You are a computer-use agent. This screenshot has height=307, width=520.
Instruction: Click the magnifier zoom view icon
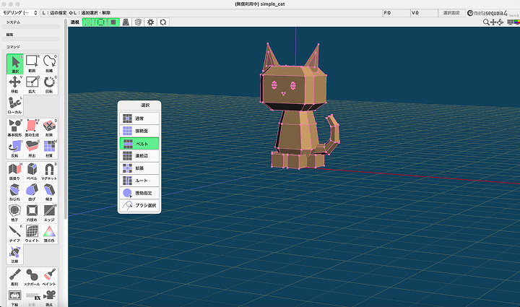[486, 22]
